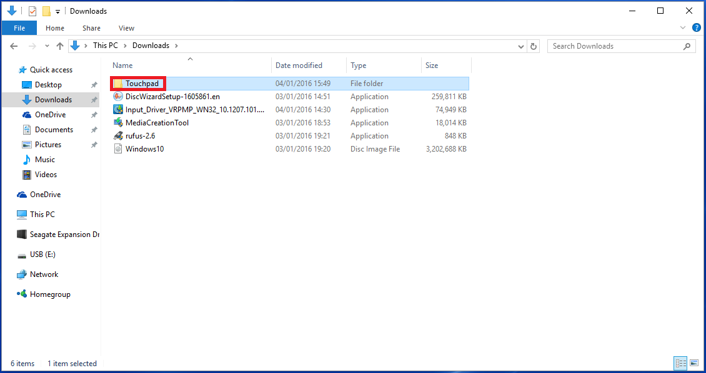
Task: Navigate up one level with the up arrow
Action: pos(59,46)
